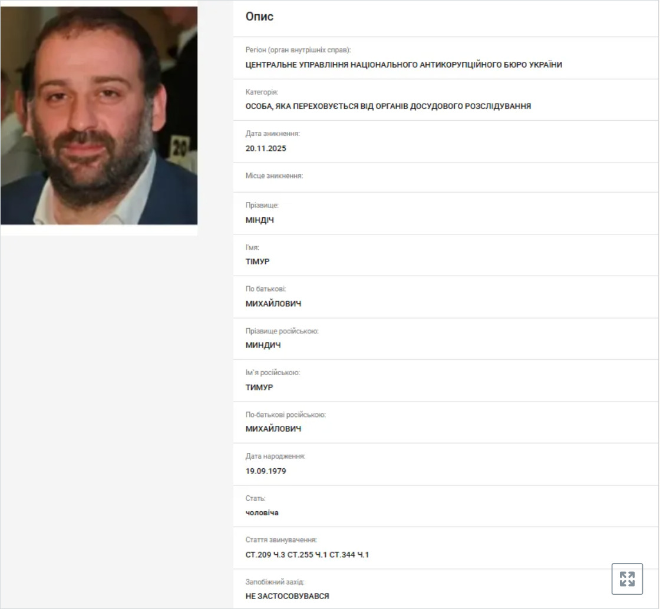This screenshot has height=609, width=660.
Task: Click the По-батькові російською value МИХАЙЛОВИЧ
Action: pos(273,429)
